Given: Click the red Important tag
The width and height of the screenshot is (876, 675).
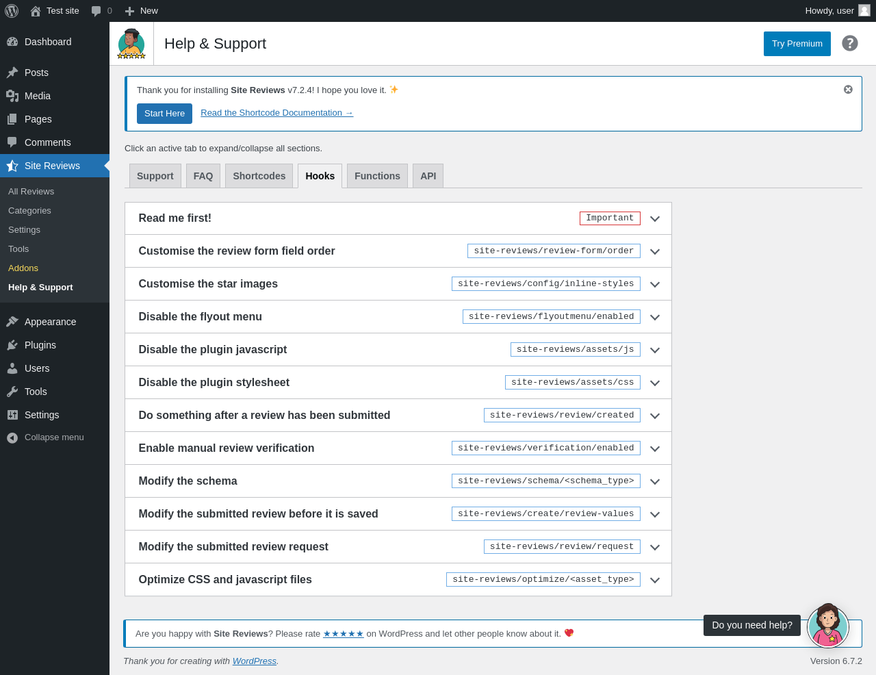Looking at the screenshot, I should [610, 218].
